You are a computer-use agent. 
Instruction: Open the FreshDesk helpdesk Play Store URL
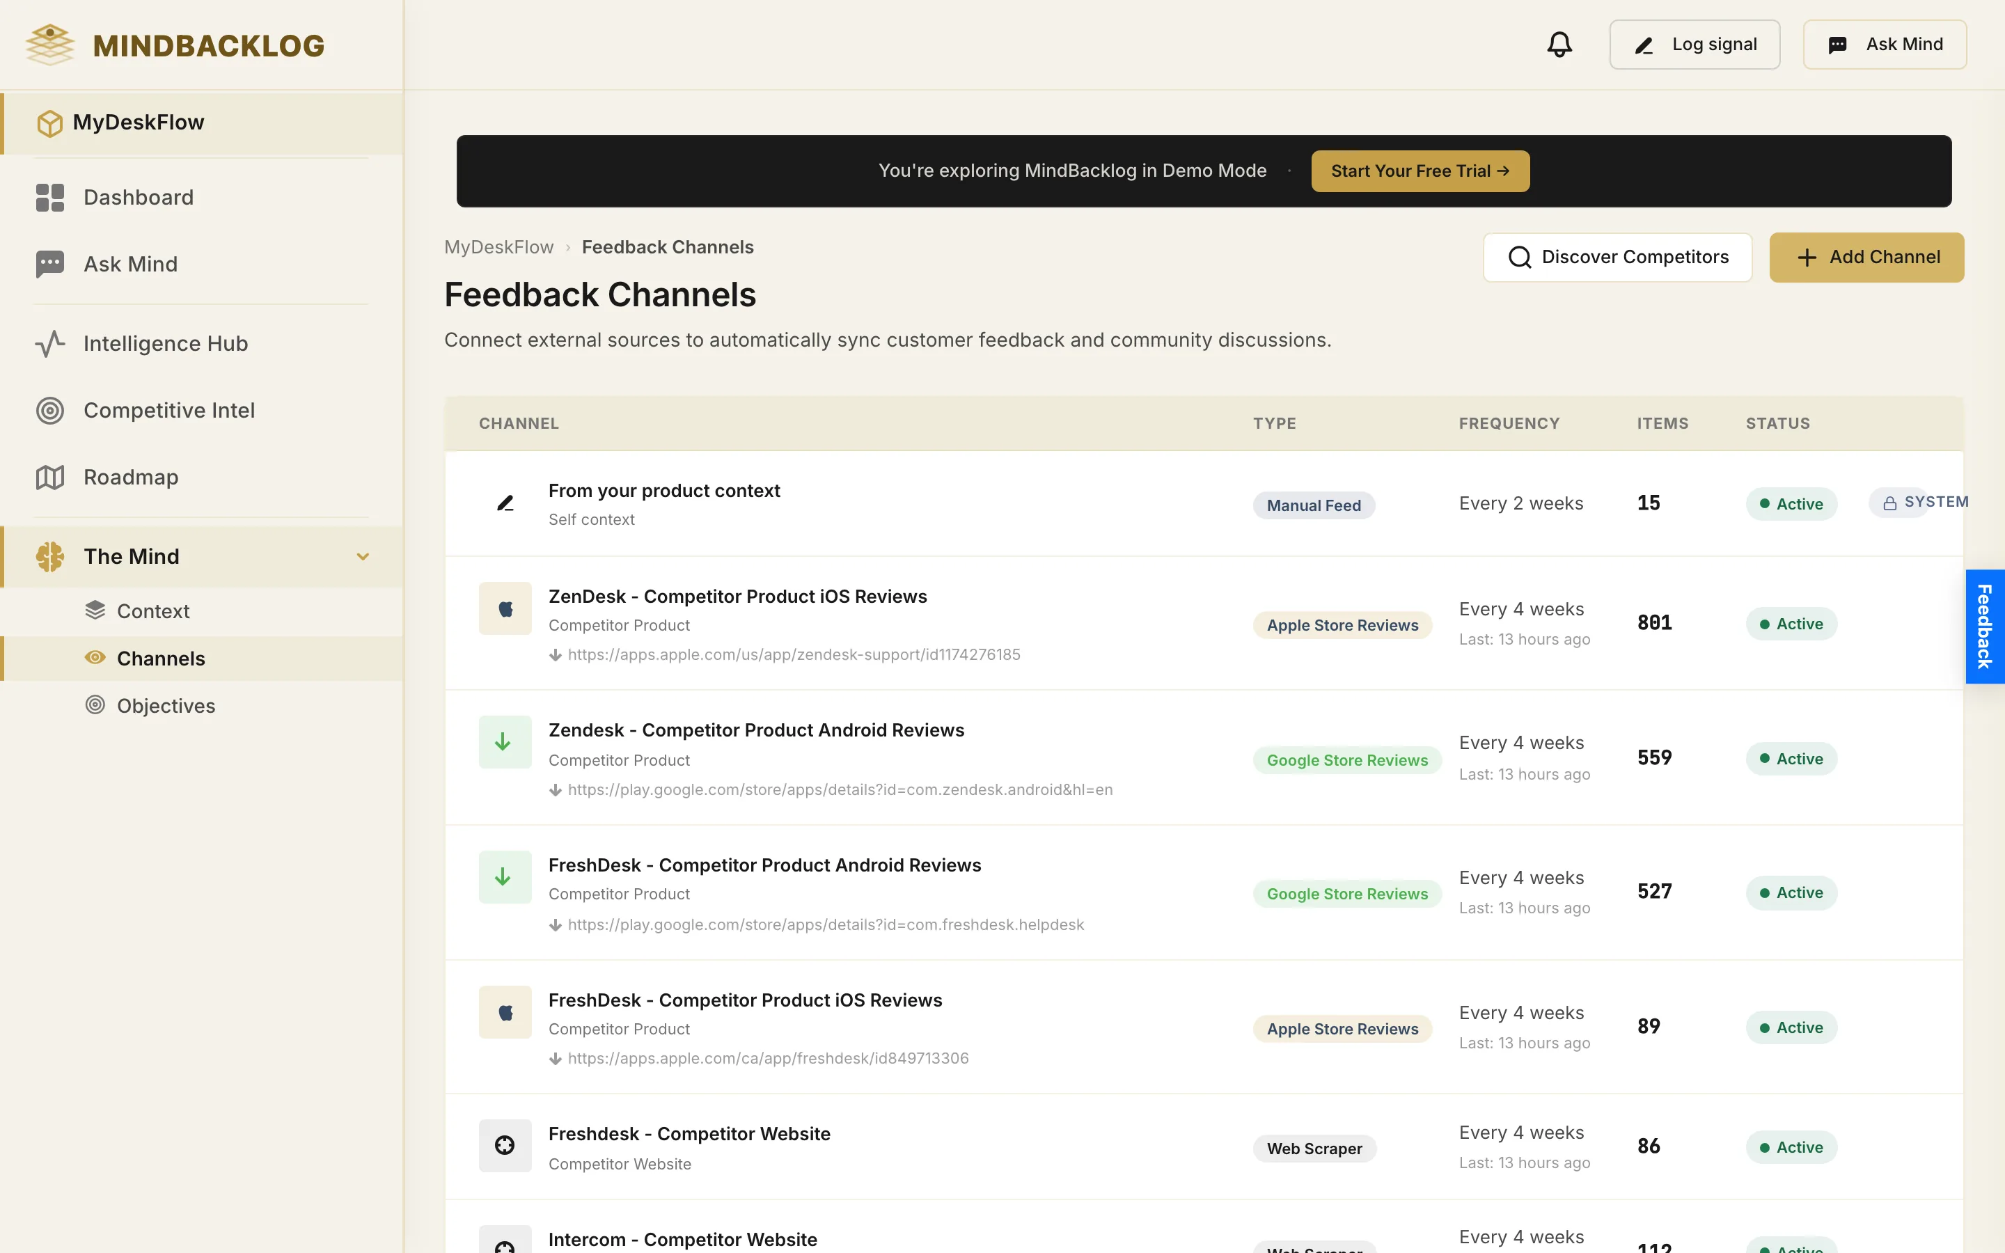[825, 926]
